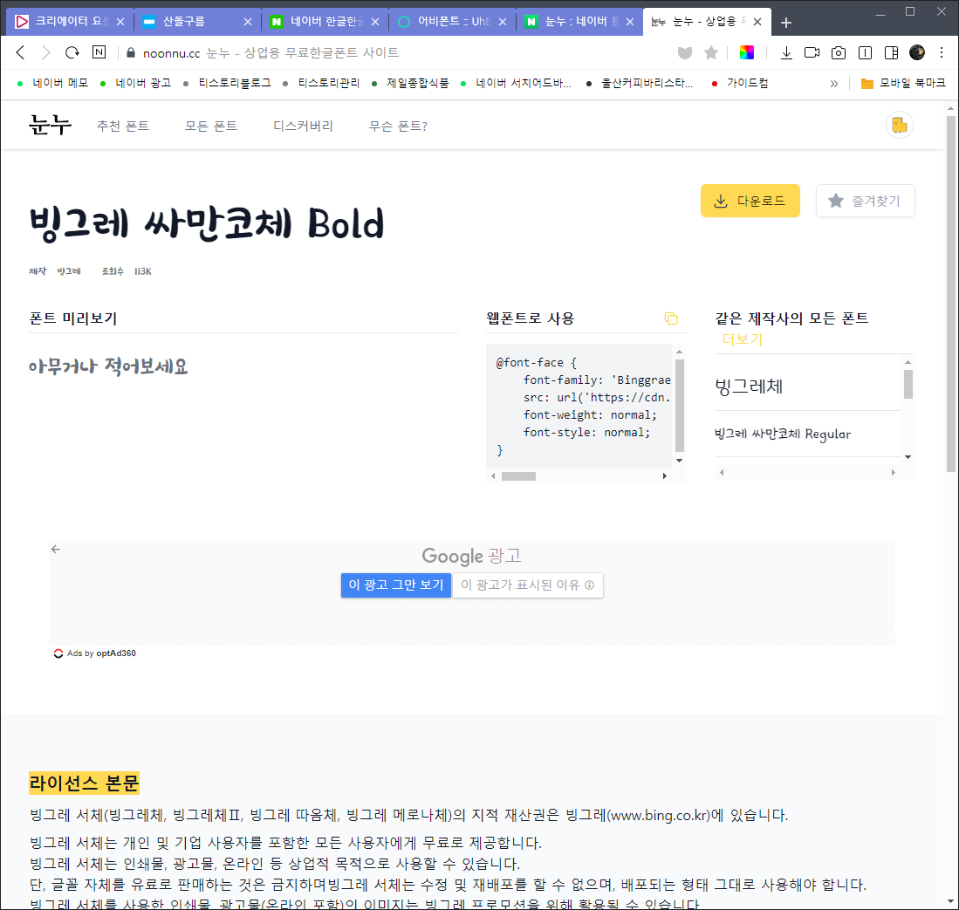Image resolution: width=959 pixels, height=910 pixels.
Task: Click the 빙그레 maker name
Action: click(69, 271)
